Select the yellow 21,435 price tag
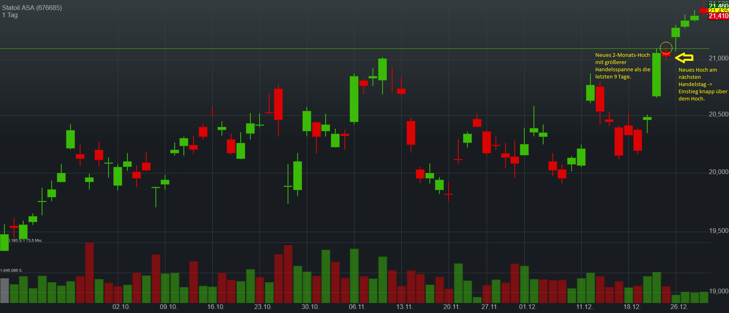 coord(719,11)
